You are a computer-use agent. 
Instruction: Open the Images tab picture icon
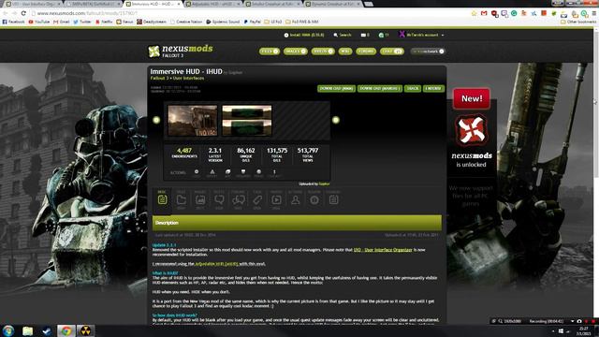[x=200, y=199]
